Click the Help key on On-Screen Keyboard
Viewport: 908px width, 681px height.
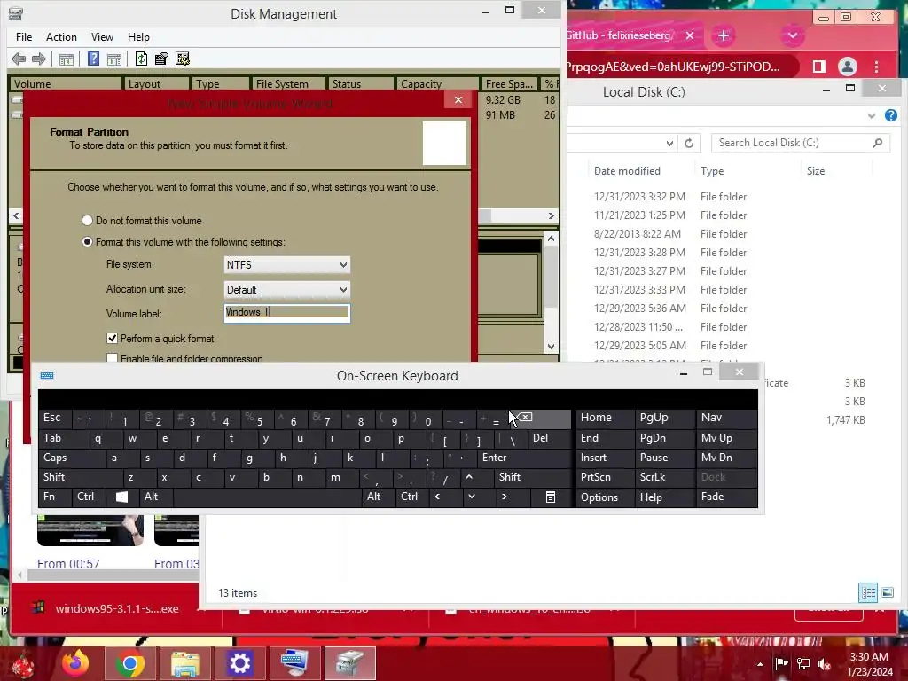(x=664, y=497)
